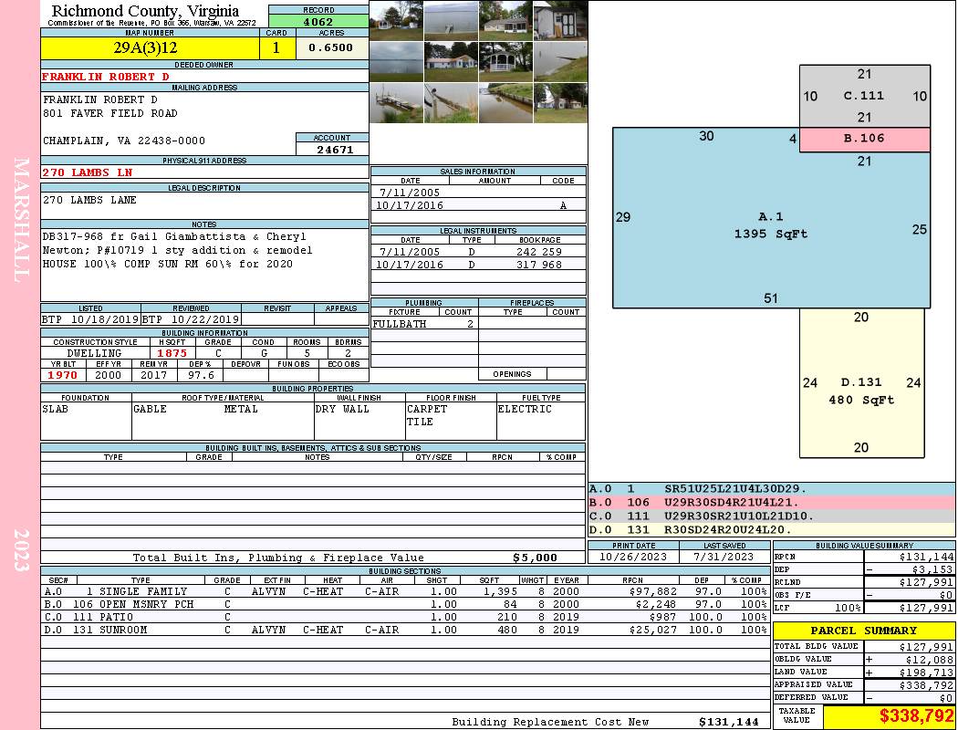Open the gazebo photo thumbnail
Image resolution: width=958 pixels, height=730 pixels.
[505, 61]
